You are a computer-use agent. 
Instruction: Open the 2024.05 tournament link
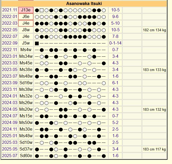click(10, 109)
